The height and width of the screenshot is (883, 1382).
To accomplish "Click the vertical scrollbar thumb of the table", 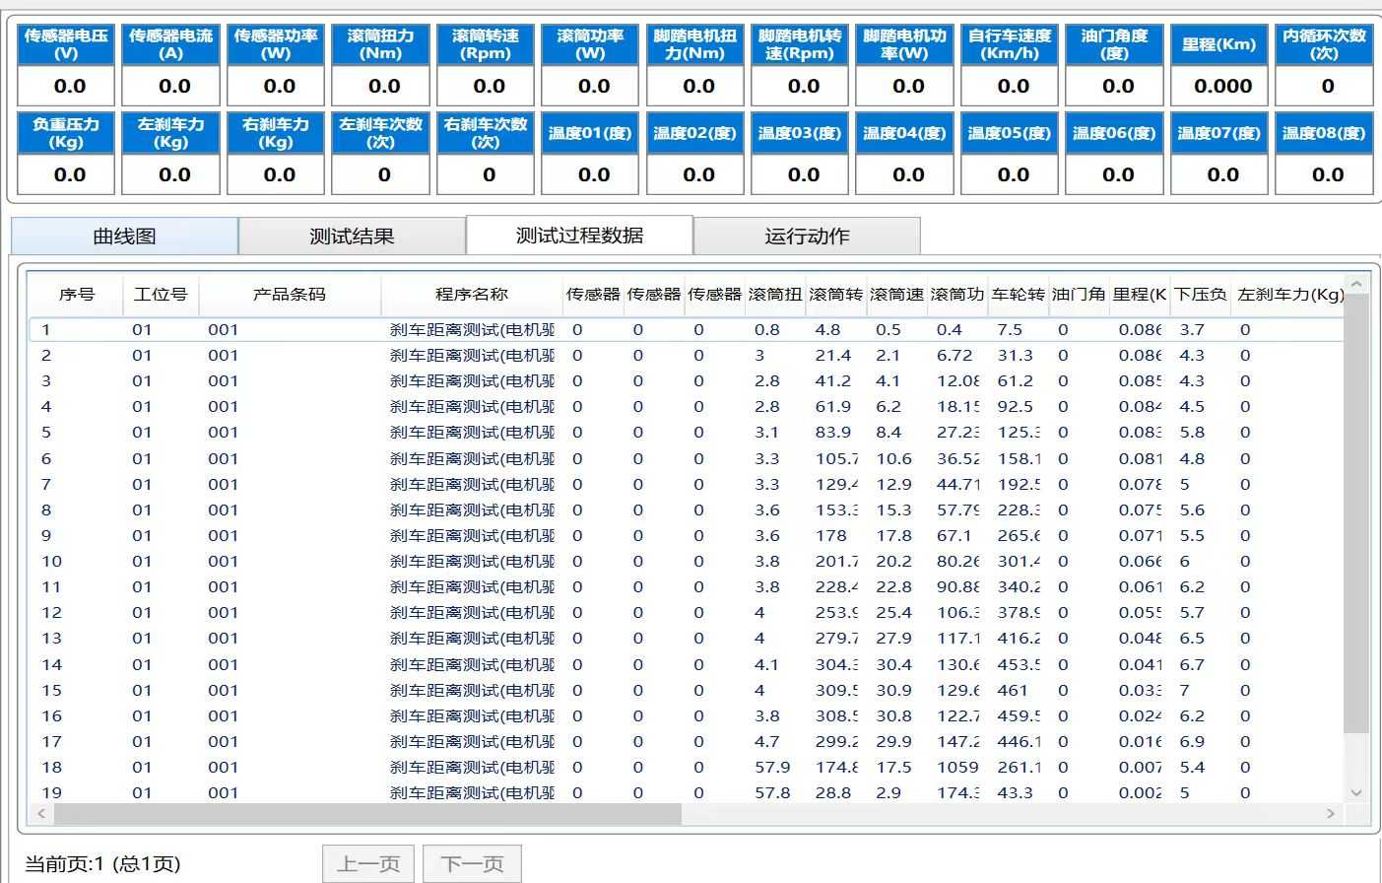I will pyautogui.click(x=1356, y=512).
